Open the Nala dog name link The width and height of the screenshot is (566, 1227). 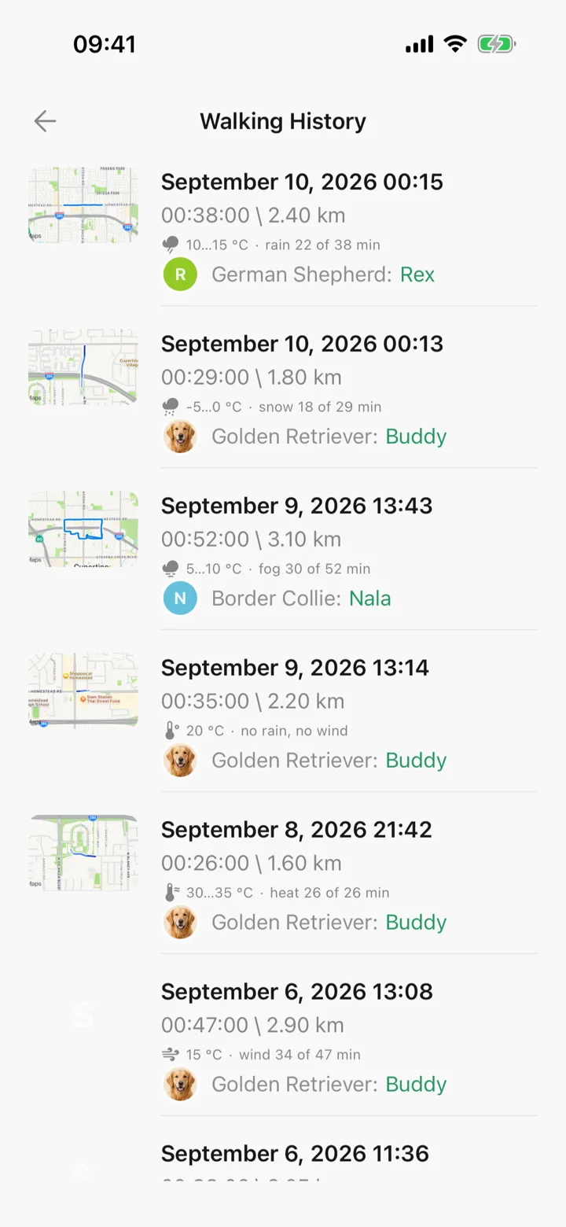point(370,599)
